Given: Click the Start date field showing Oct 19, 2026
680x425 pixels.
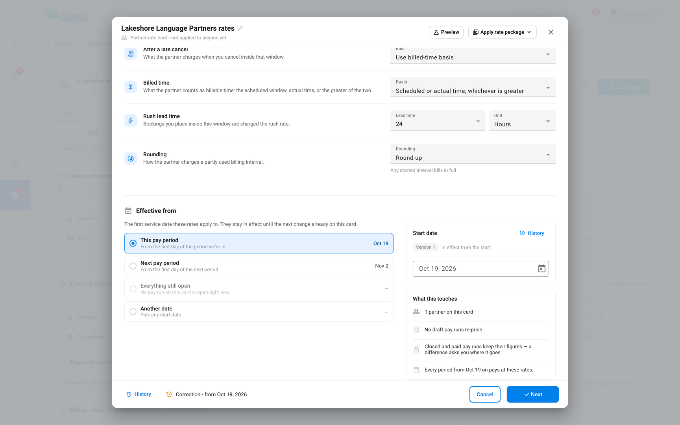Looking at the screenshot, I should pyautogui.click(x=480, y=269).
